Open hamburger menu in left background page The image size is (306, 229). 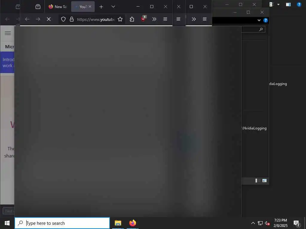(x=7, y=33)
